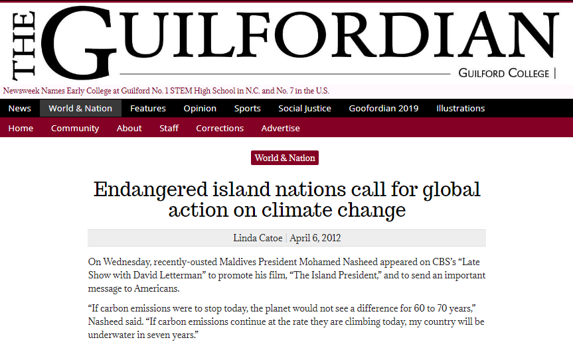This screenshot has width=573, height=346.
Task: Open the Community page
Action: (x=75, y=128)
